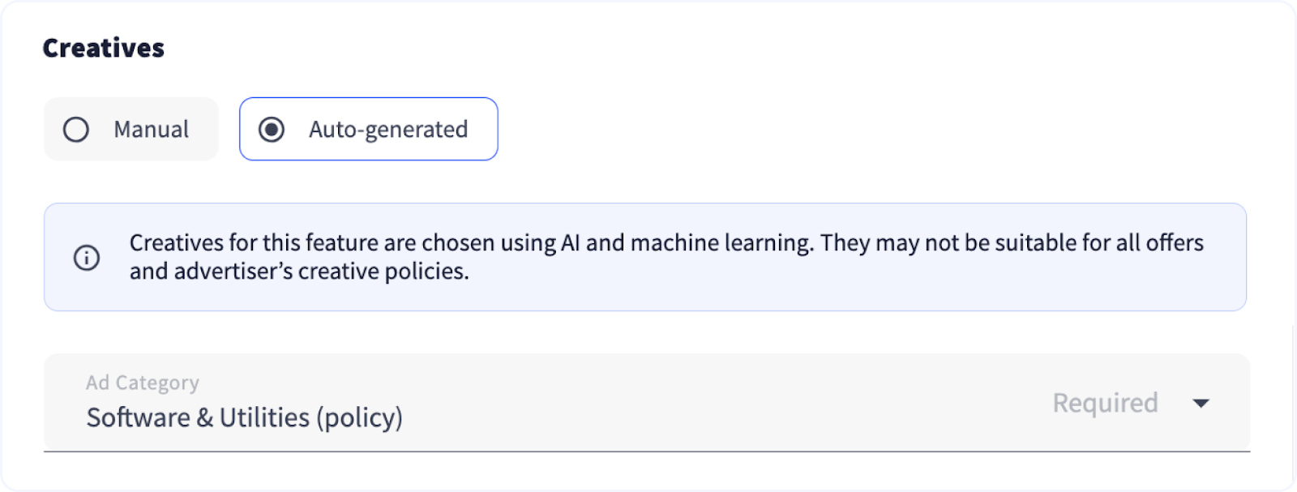Screen dimensions: 1297x492
Task: Select the Auto-generated option card
Action: click(x=369, y=130)
